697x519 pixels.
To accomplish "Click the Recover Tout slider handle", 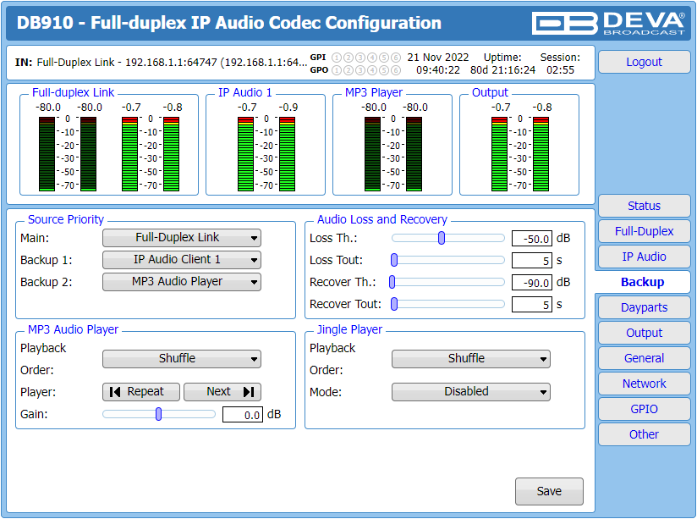I will pyautogui.click(x=394, y=304).
